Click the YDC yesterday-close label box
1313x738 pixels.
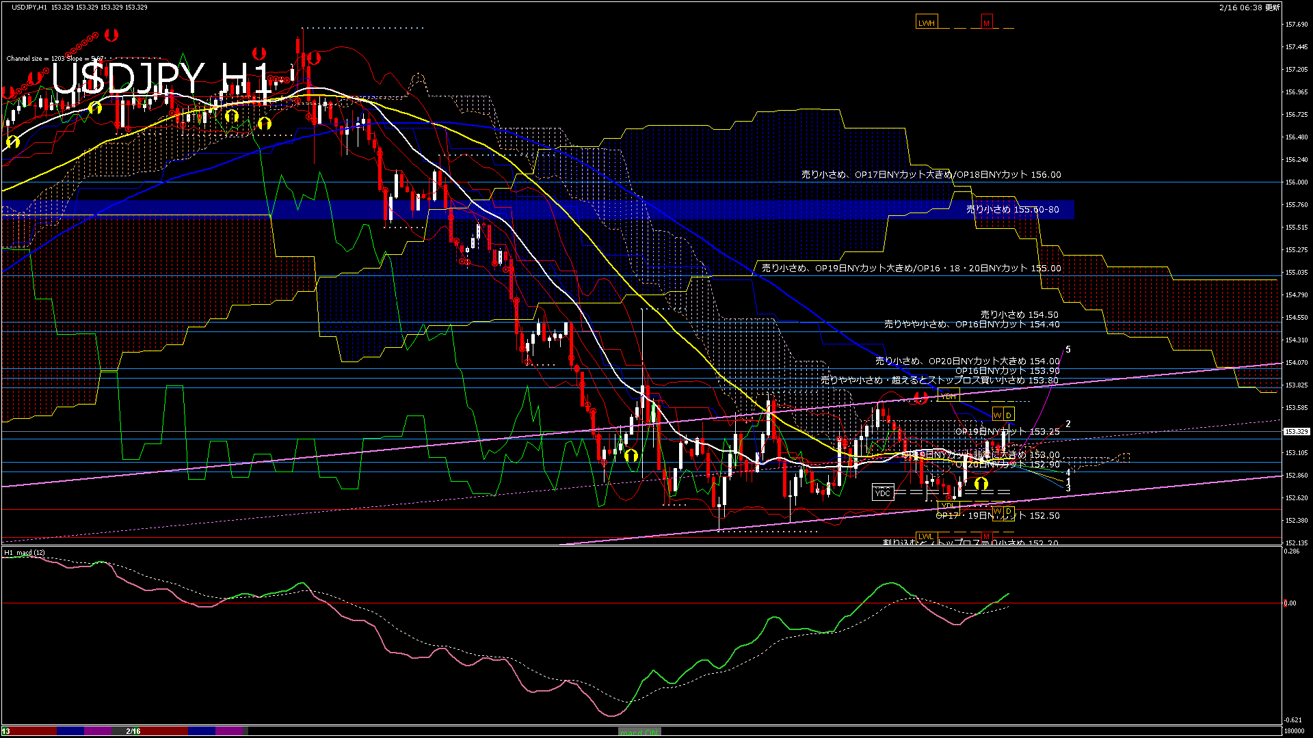pyautogui.click(x=883, y=492)
